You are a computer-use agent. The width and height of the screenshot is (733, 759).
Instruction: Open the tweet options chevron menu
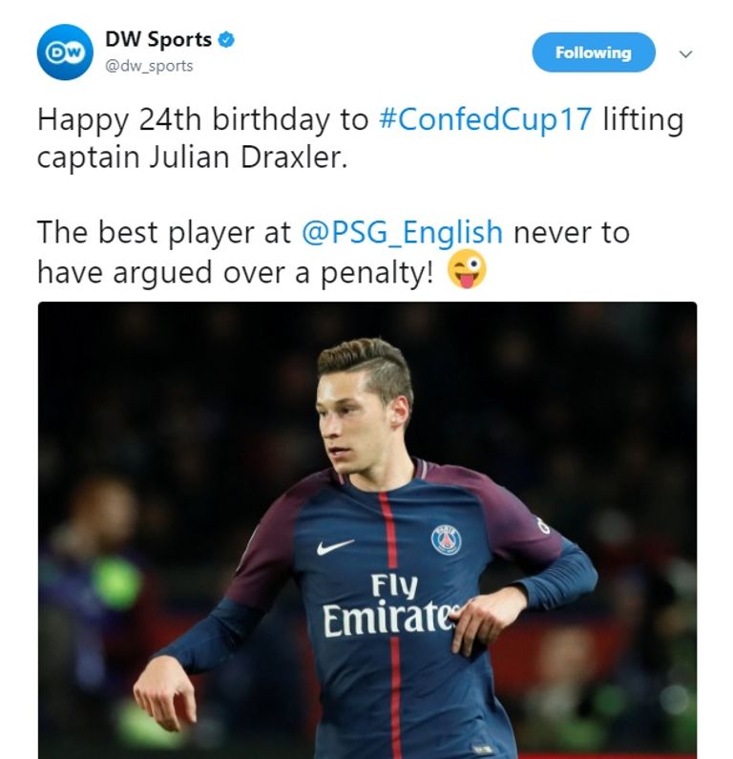(685, 53)
